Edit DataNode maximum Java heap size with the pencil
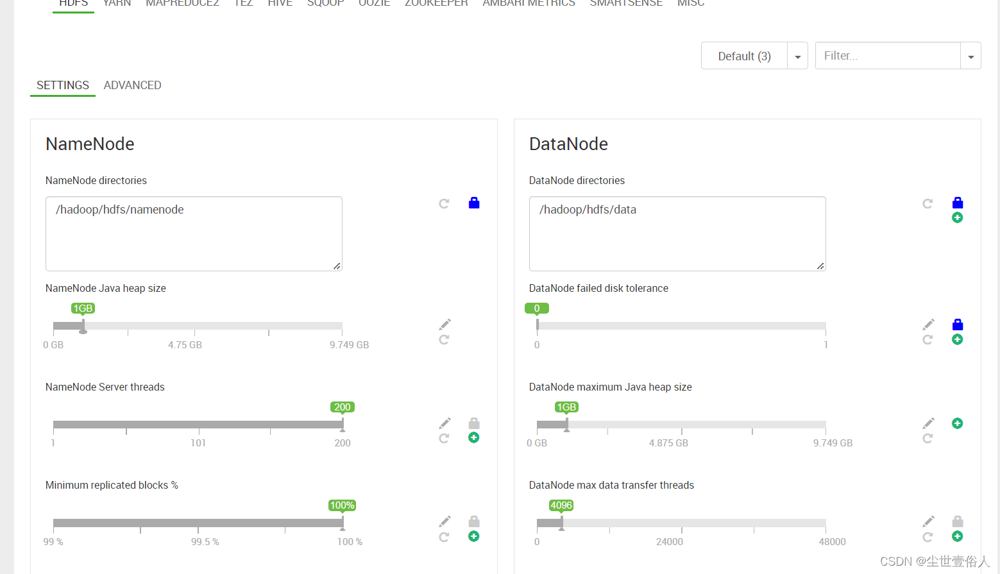1000x574 pixels. click(928, 423)
